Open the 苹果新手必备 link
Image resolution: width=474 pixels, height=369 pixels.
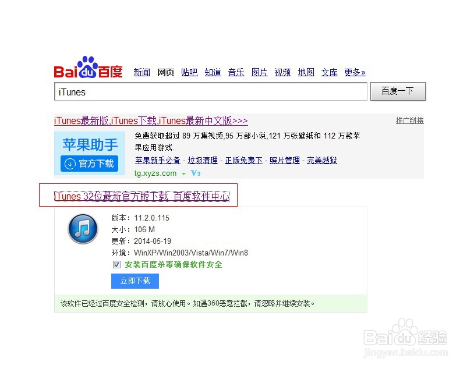tap(157, 160)
